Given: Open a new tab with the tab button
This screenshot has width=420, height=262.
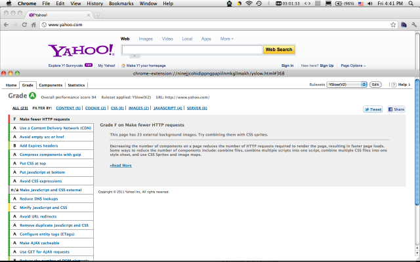Looking at the screenshot, I should click(x=98, y=15).
